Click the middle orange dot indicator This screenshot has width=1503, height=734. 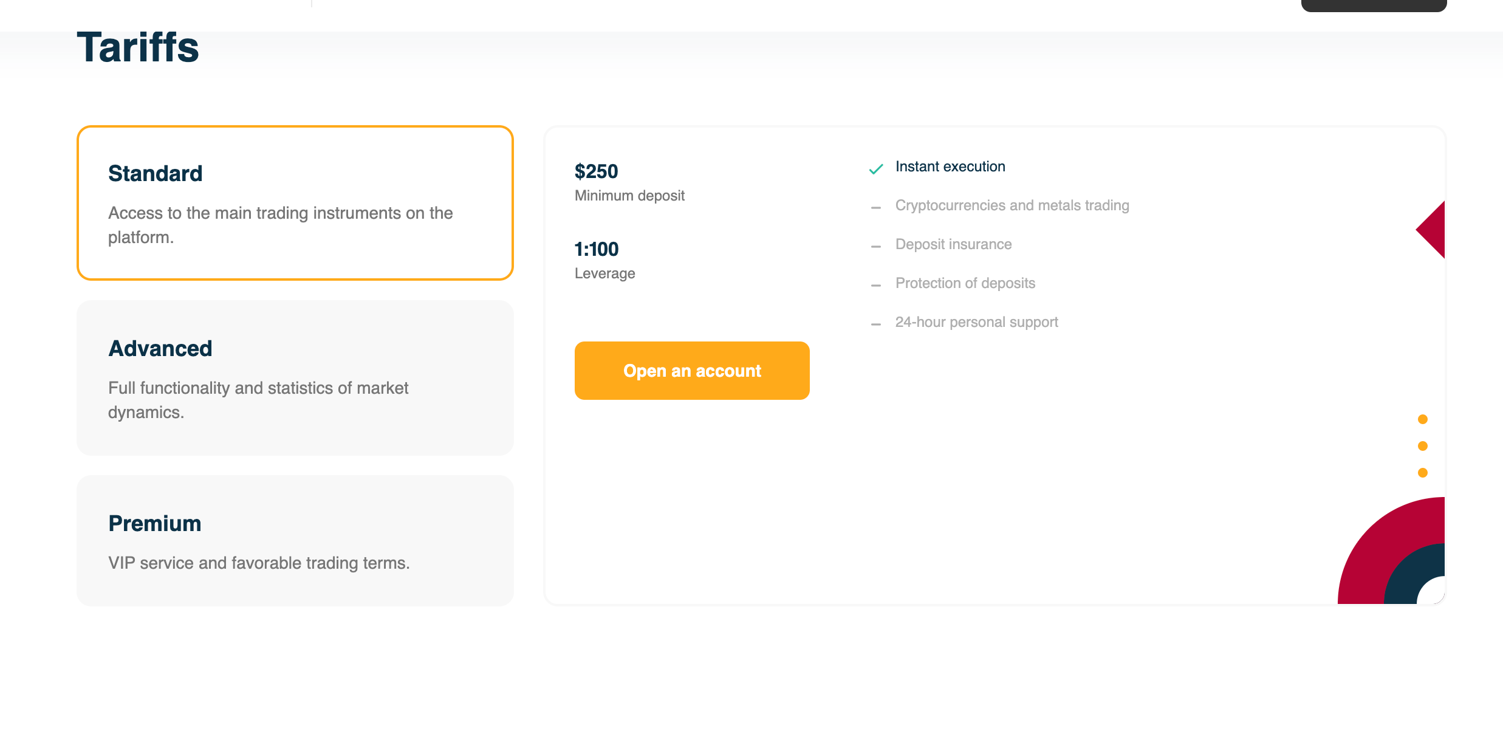click(x=1423, y=446)
